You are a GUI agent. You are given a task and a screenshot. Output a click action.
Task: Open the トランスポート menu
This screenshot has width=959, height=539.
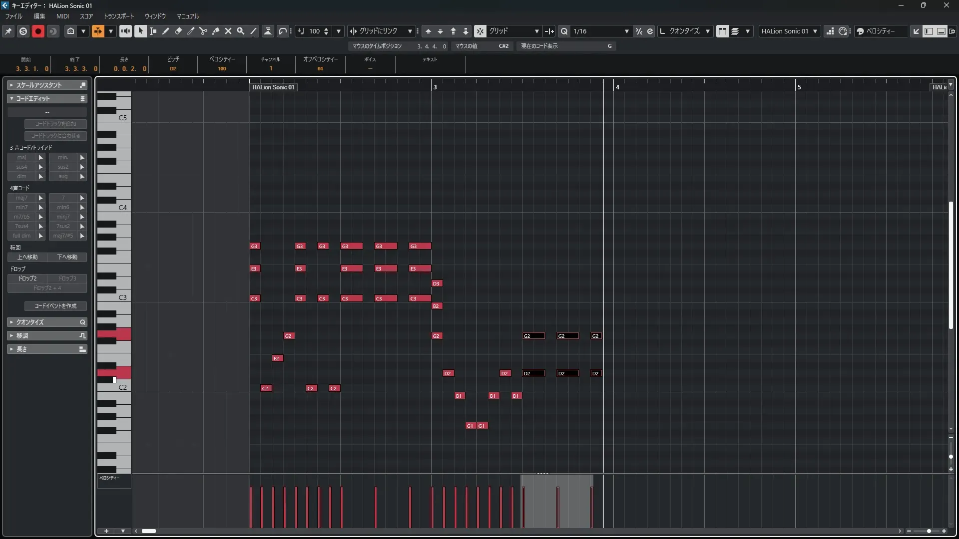(x=118, y=16)
